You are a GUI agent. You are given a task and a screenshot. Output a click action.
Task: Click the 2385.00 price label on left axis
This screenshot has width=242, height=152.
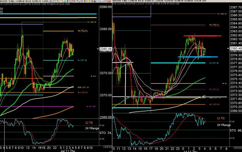(x=106, y=29)
